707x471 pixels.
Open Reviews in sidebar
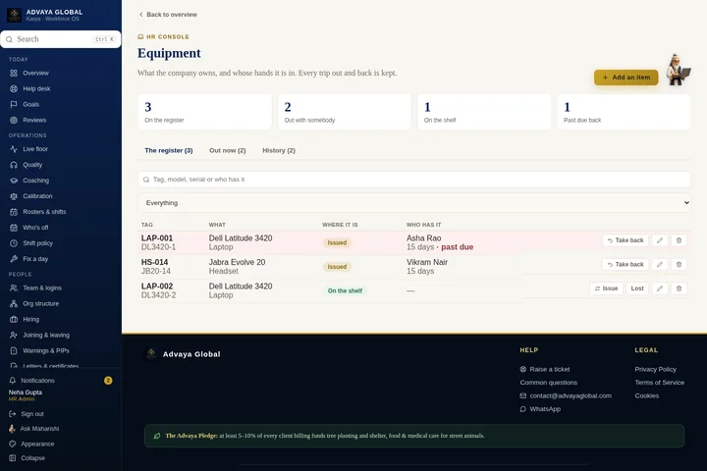[34, 120]
